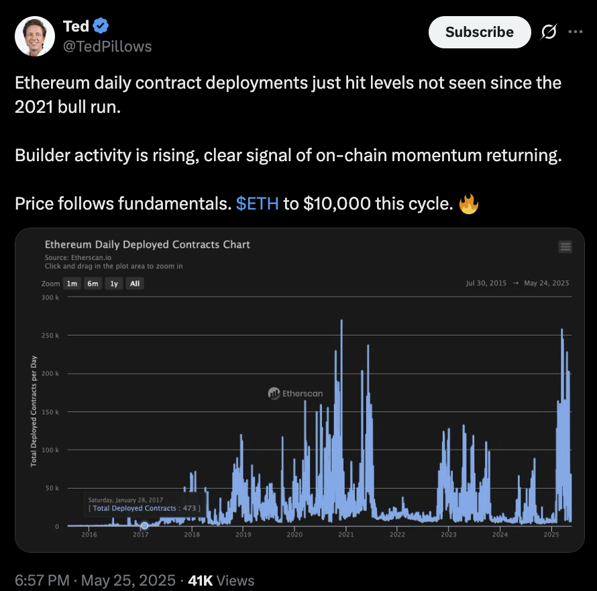Select the 1y zoom range
Viewport: 597px width, 591px height.
coord(114,283)
